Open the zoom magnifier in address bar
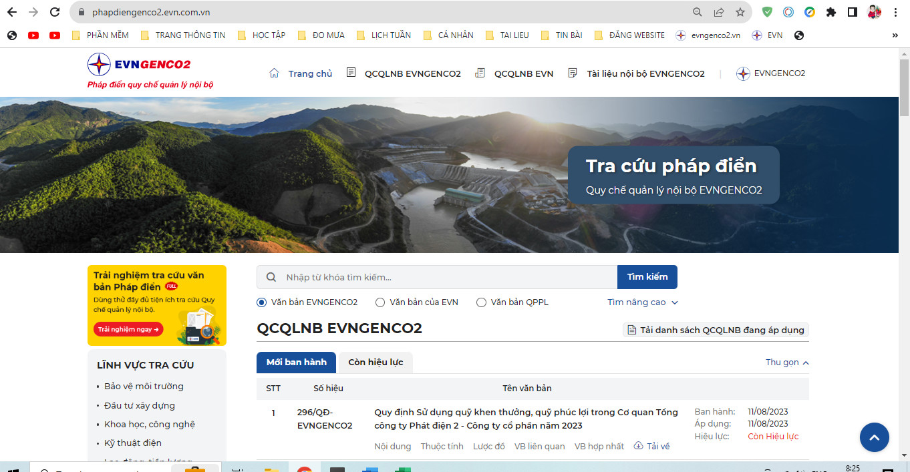This screenshot has width=910, height=472. point(697,12)
